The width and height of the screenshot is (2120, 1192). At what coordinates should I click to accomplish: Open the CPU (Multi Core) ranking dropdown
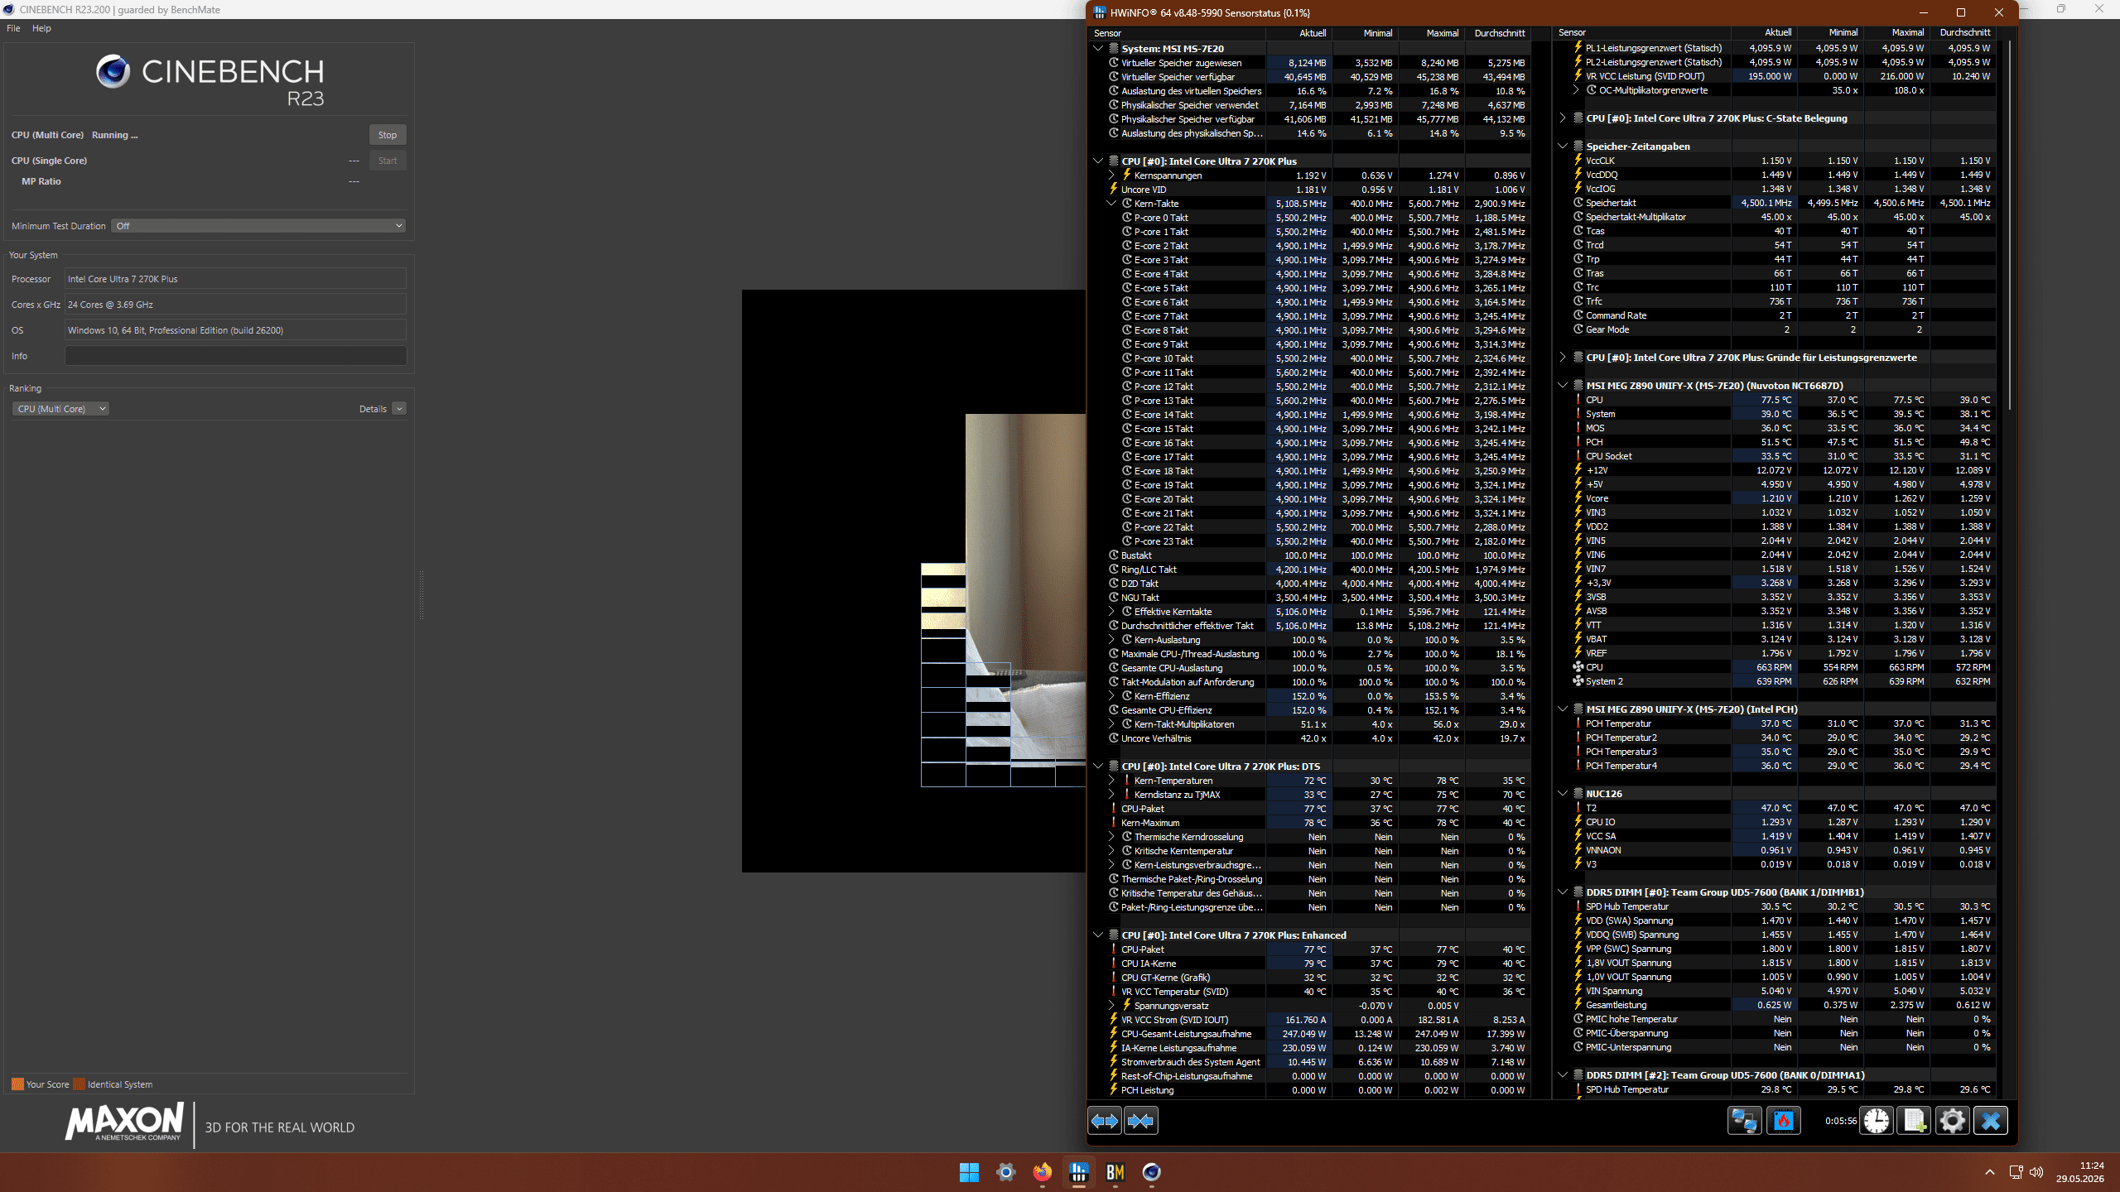[x=60, y=409]
